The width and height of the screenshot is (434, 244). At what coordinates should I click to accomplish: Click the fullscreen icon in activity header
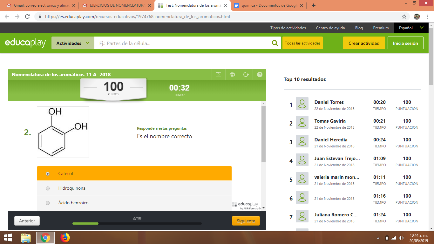tap(218, 75)
